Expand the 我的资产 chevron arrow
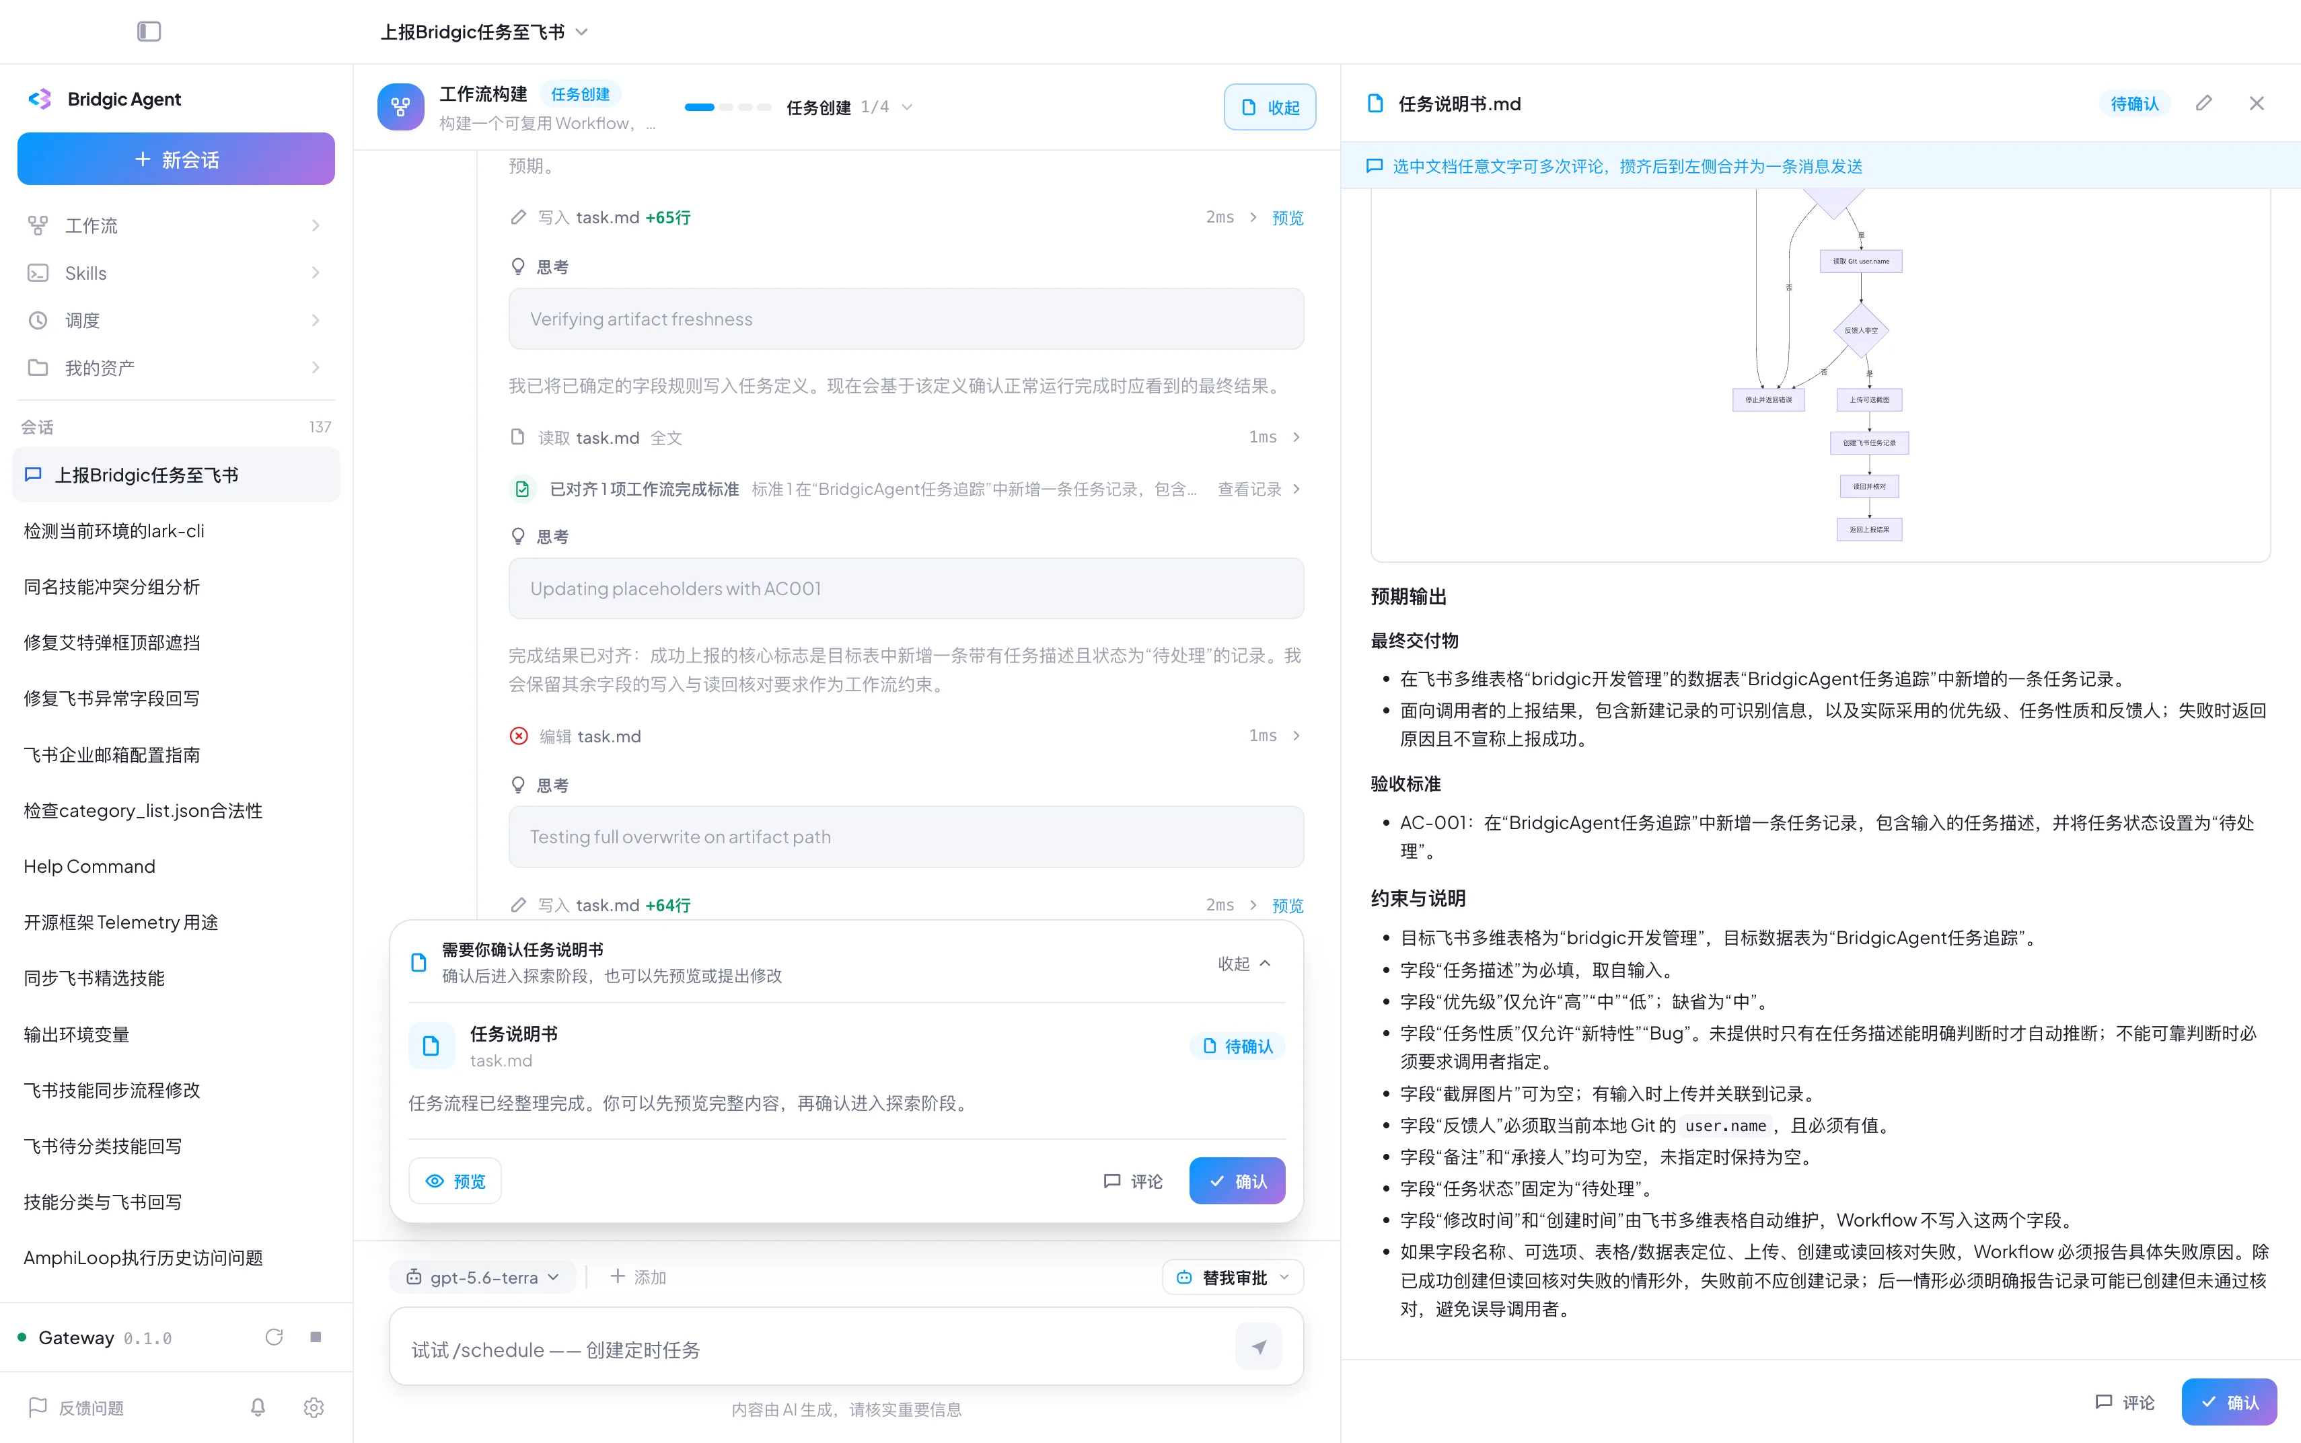Screen dimensions: 2301x1443 pyautogui.click(x=315, y=367)
